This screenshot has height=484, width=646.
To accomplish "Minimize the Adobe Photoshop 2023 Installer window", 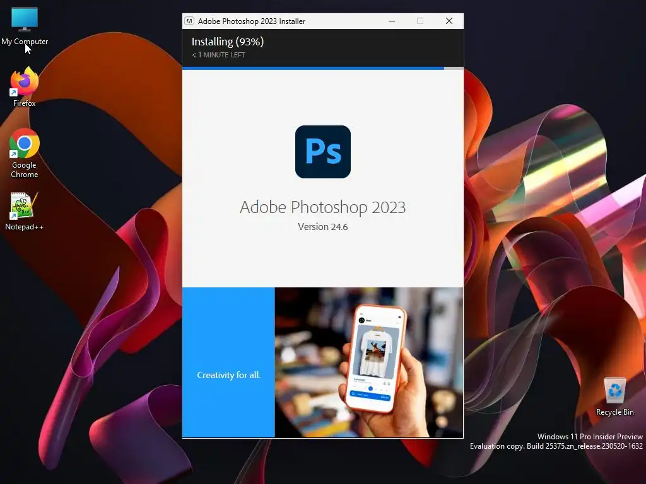I will [x=392, y=21].
